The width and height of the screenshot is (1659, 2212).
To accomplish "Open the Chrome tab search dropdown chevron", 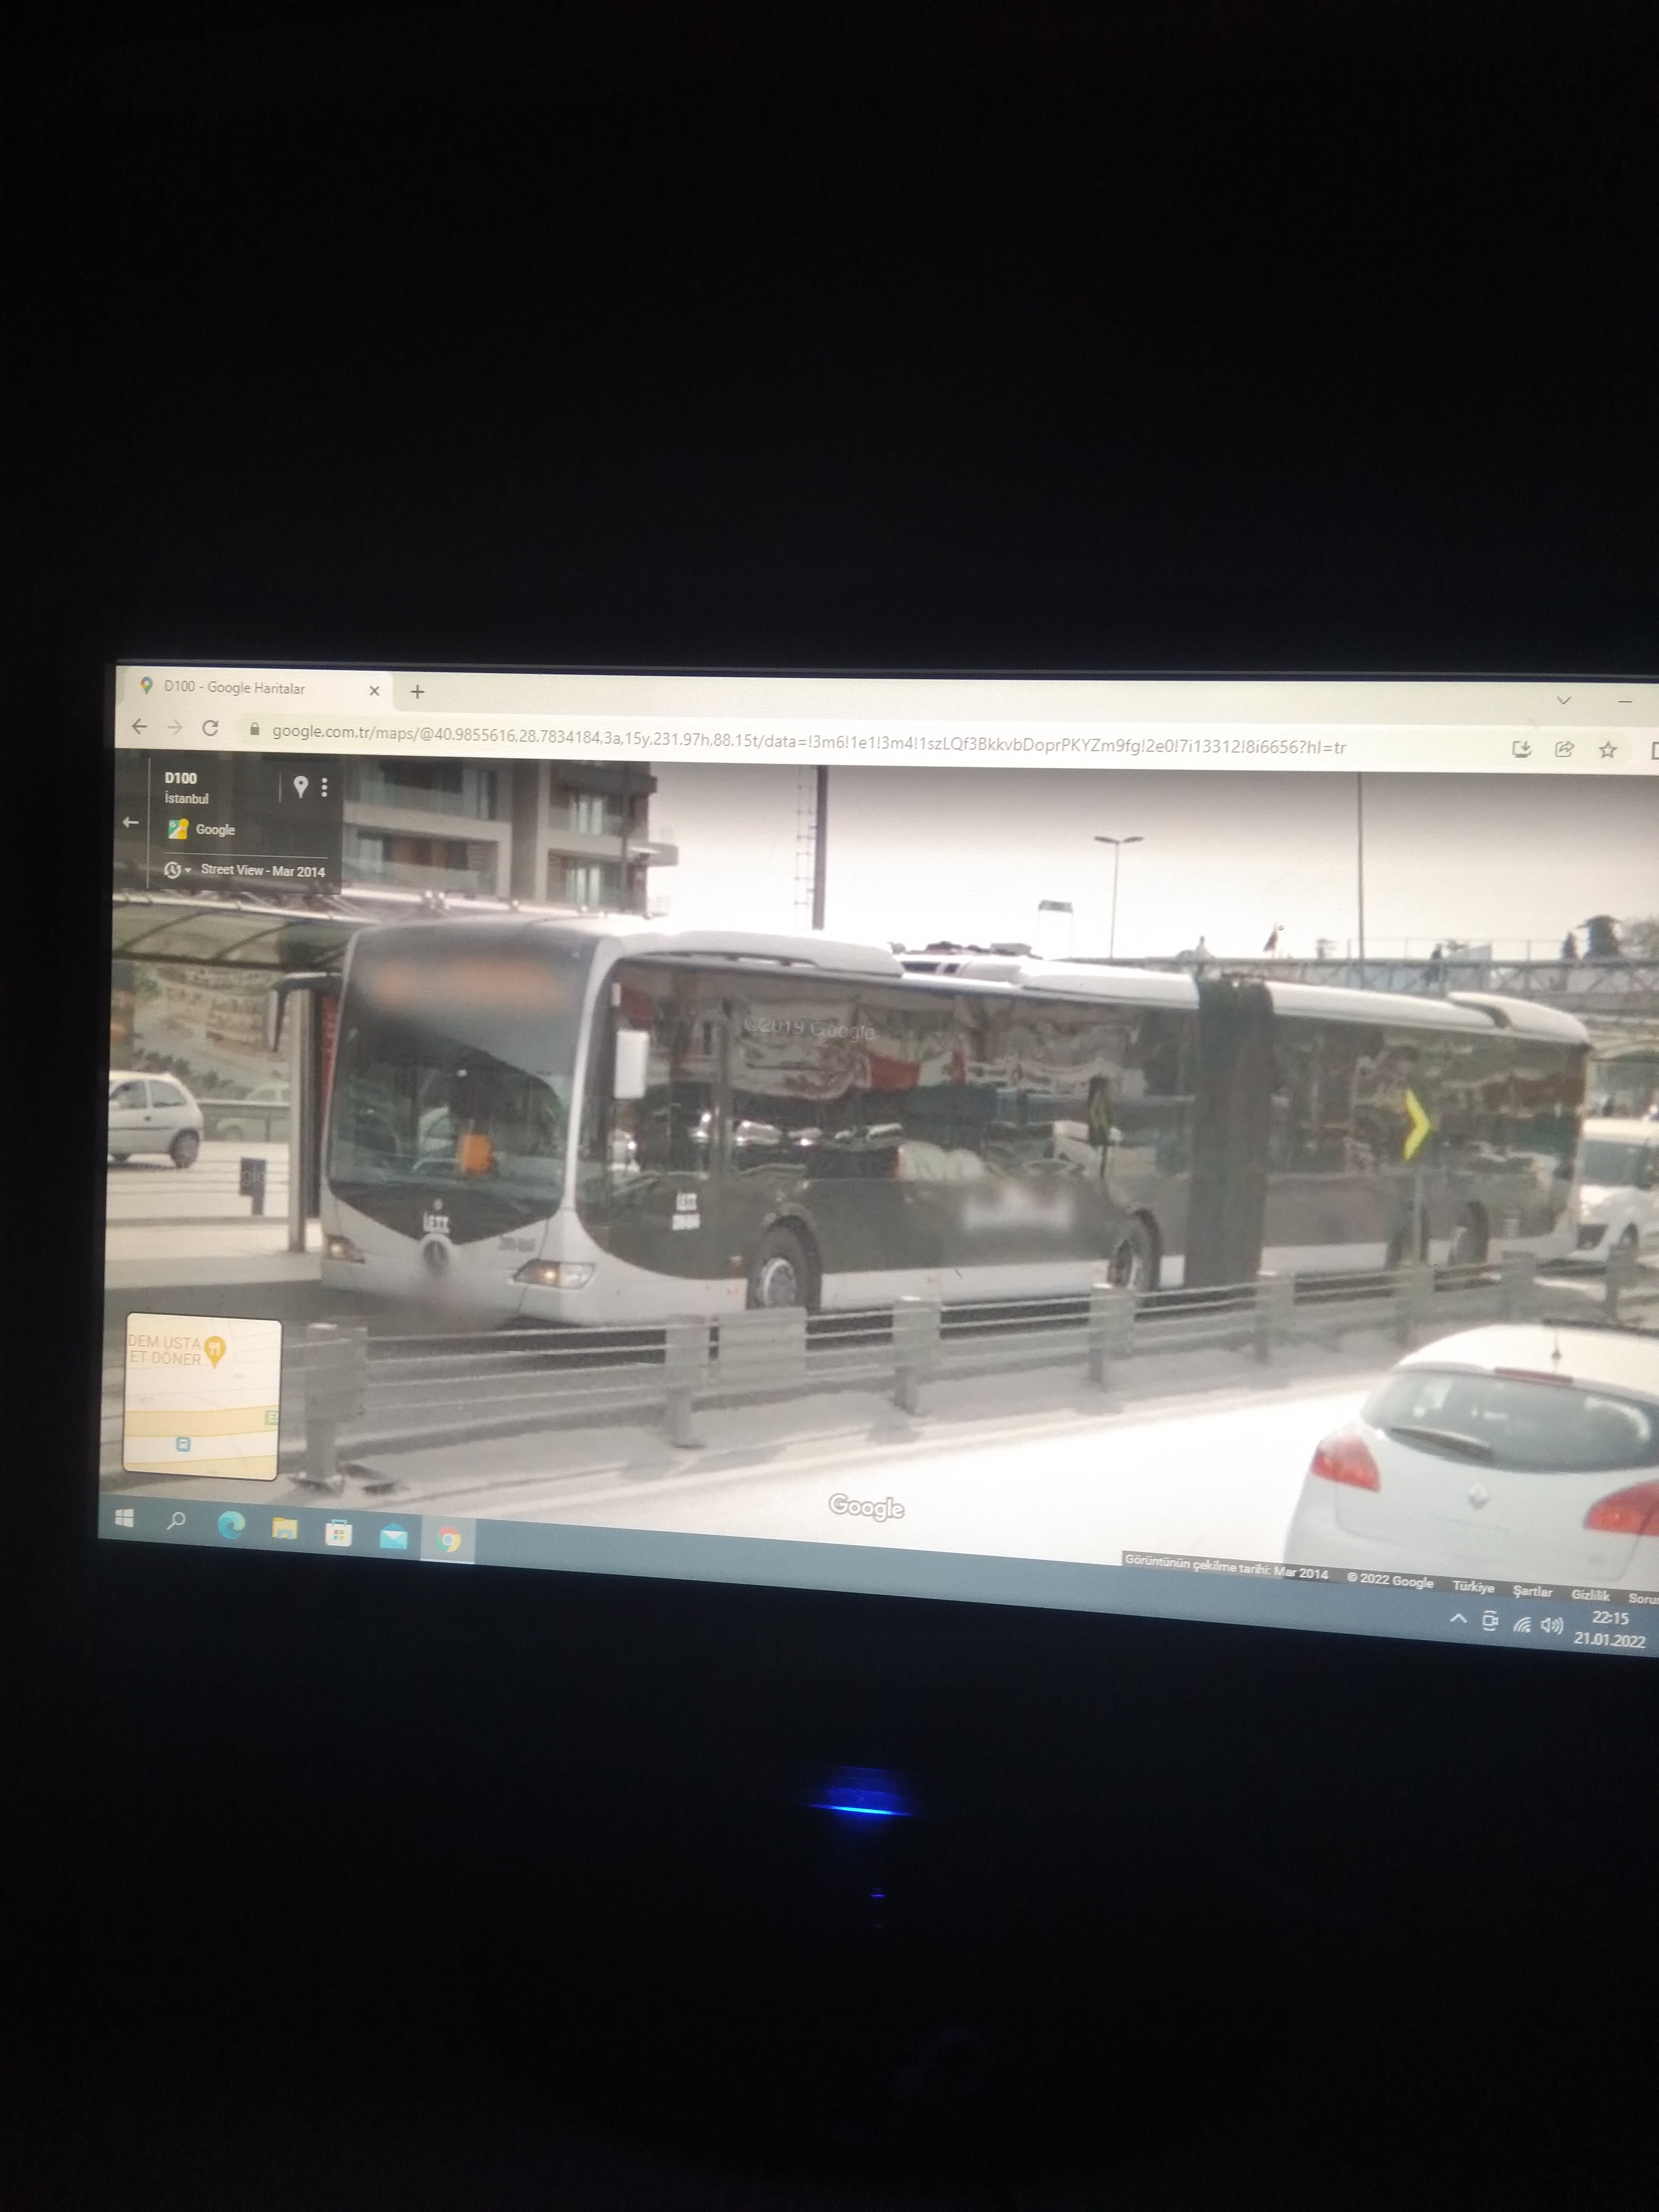I will click(x=1564, y=700).
